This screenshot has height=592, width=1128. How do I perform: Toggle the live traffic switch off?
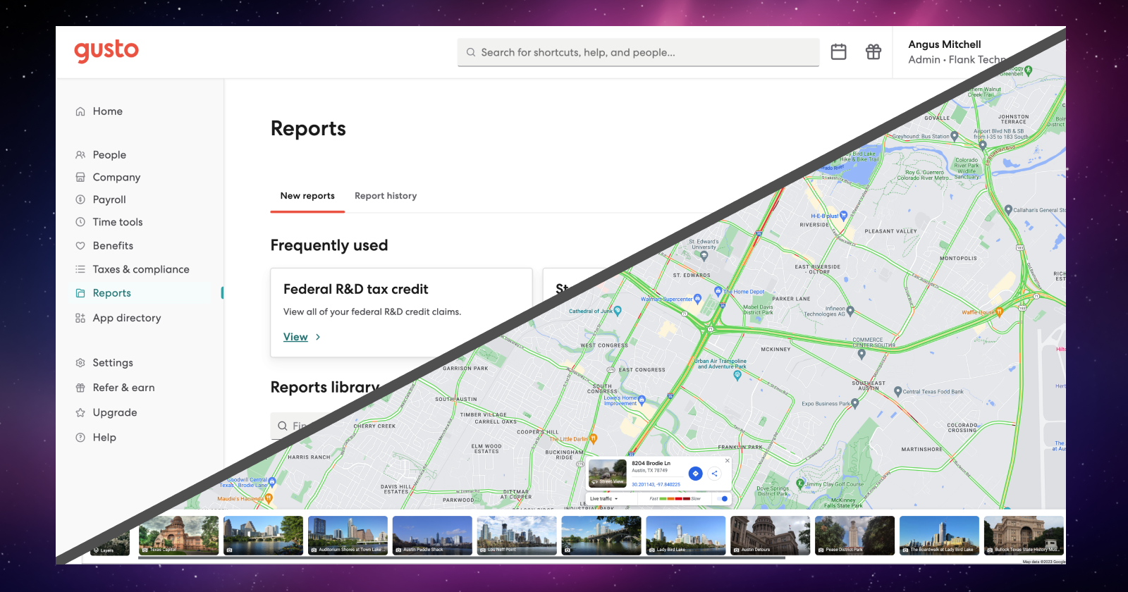coord(723,498)
